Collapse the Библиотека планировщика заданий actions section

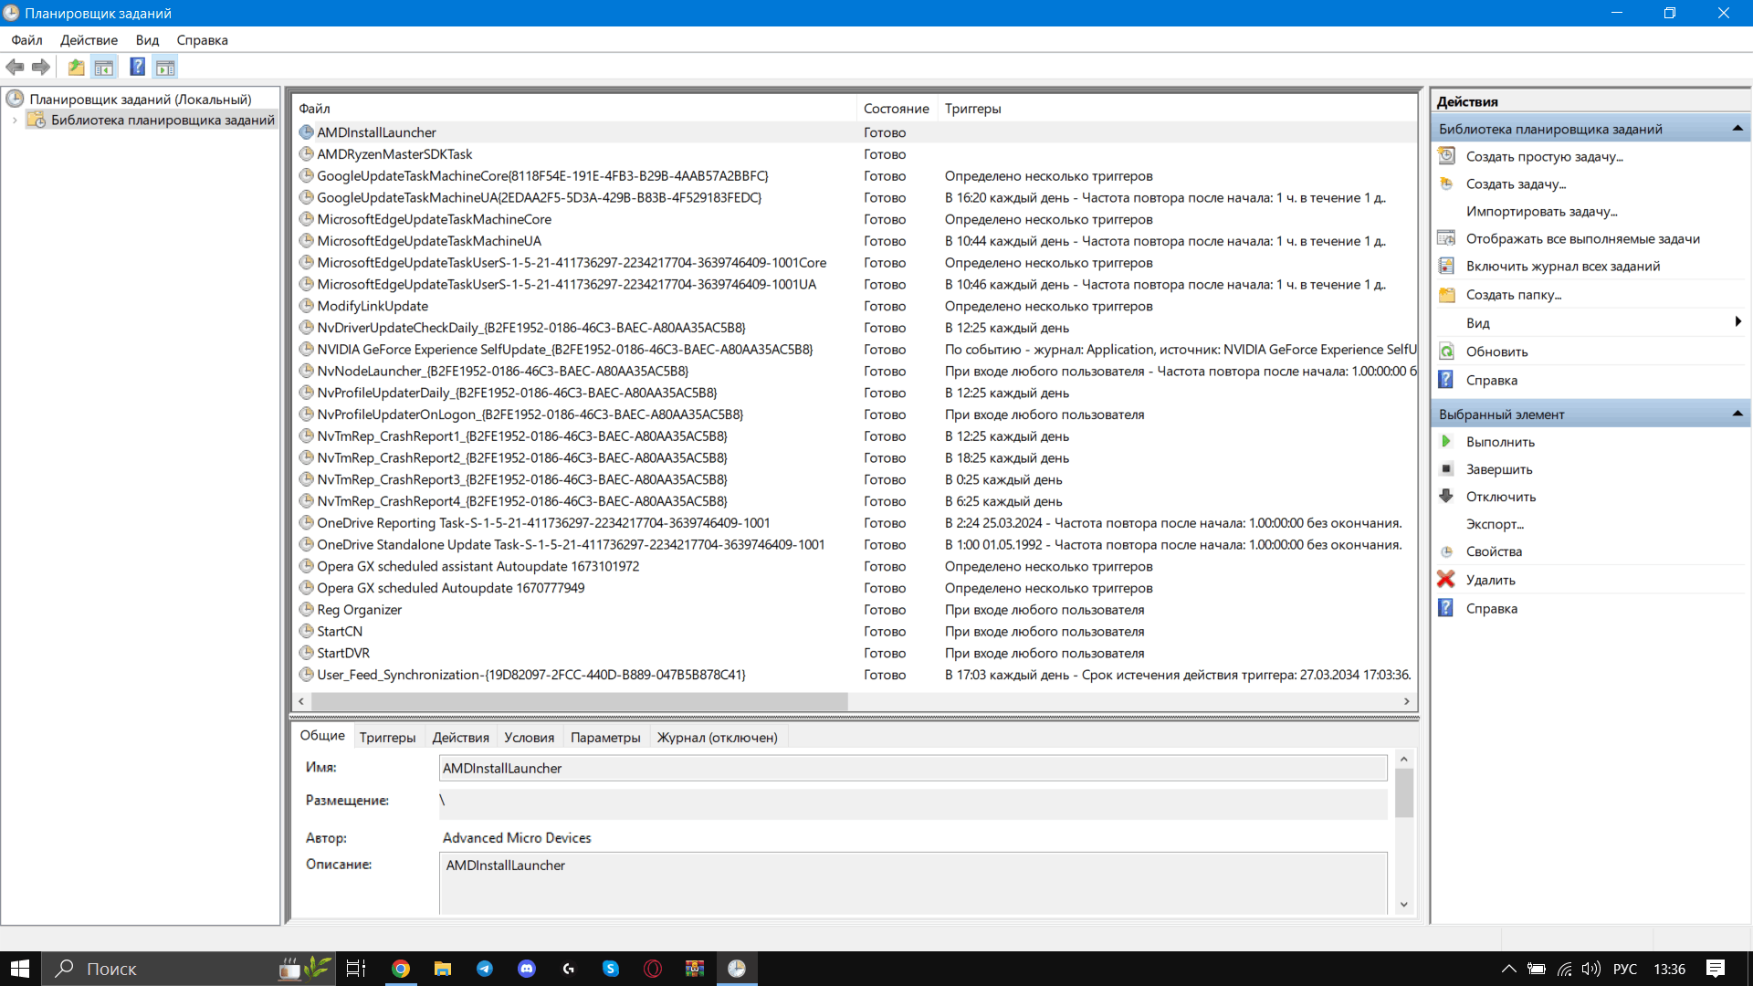(x=1737, y=129)
